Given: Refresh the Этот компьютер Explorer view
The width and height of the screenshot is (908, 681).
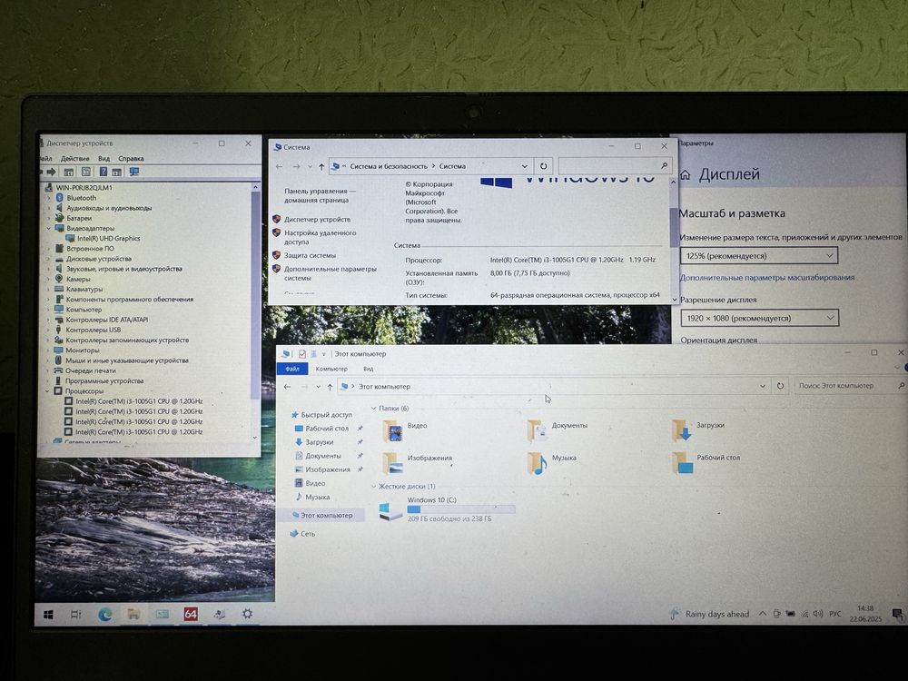Looking at the screenshot, I should [x=780, y=386].
